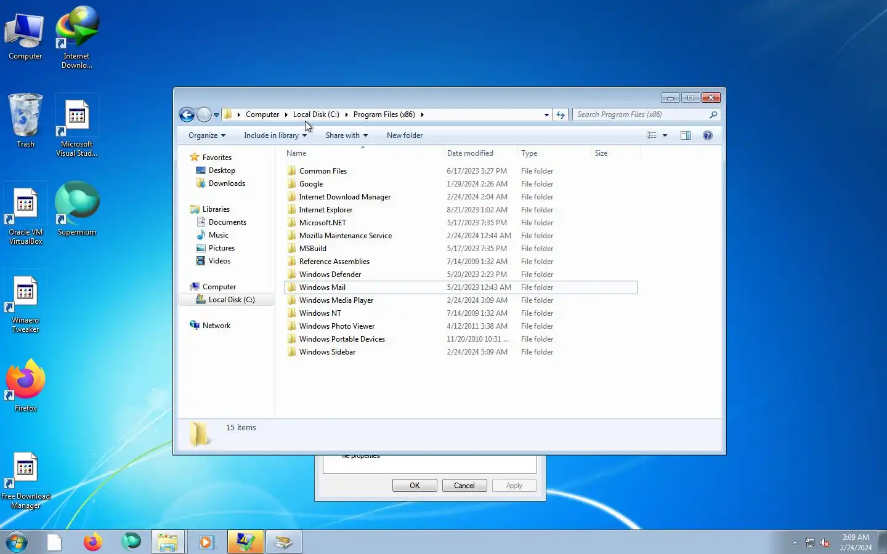This screenshot has width=887, height=554.
Task: Select the Google folder
Action: click(x=461, y=184)
